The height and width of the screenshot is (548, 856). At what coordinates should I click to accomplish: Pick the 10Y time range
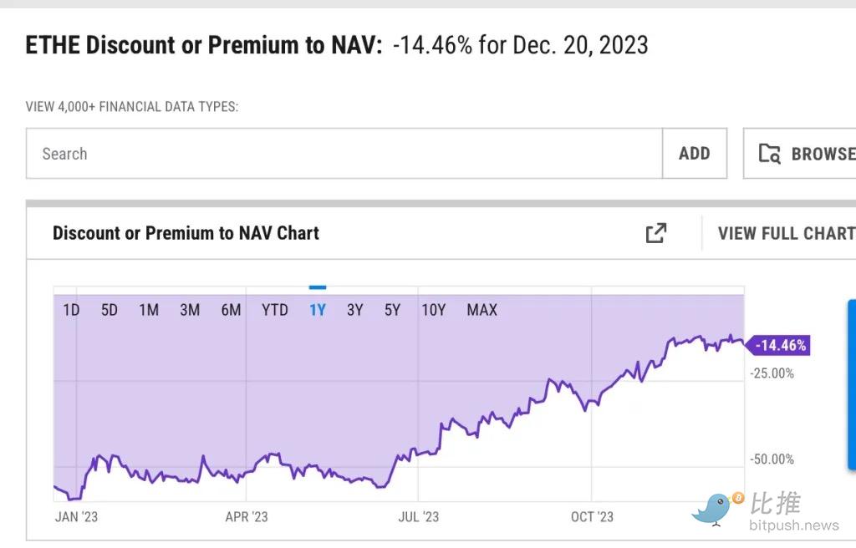tap(434, 310)
